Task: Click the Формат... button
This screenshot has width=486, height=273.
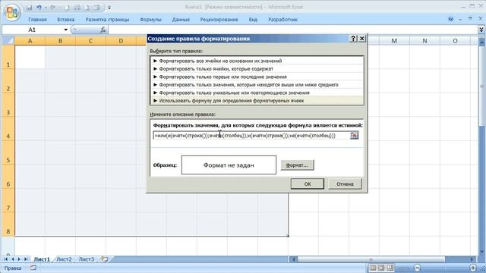Action: point(297,165)
